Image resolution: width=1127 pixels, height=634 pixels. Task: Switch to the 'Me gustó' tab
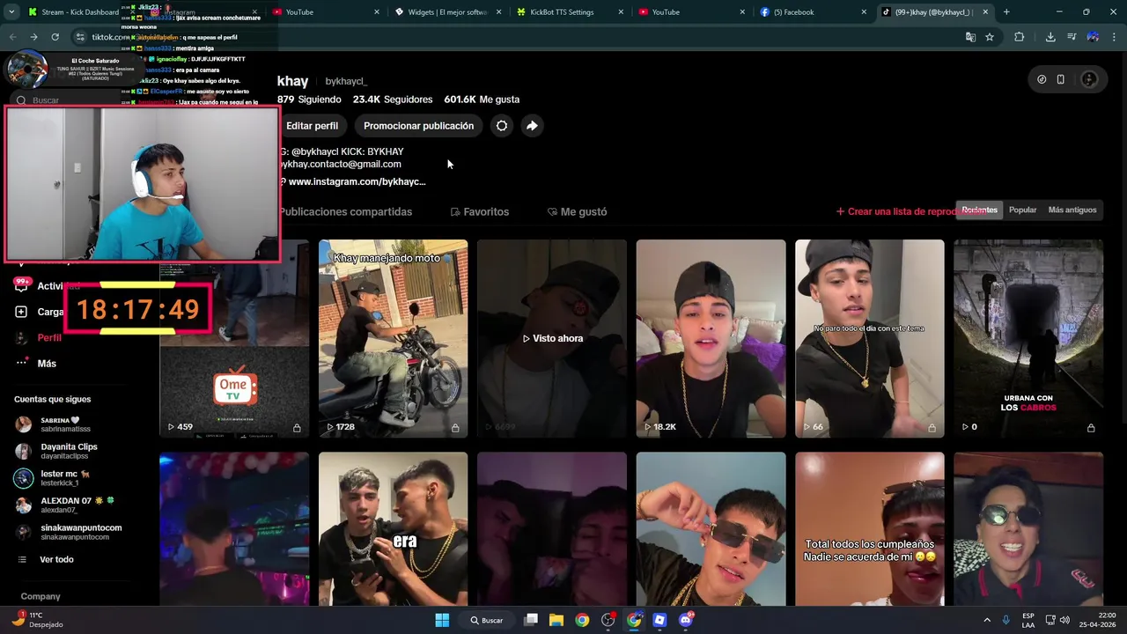pos(577,211)
